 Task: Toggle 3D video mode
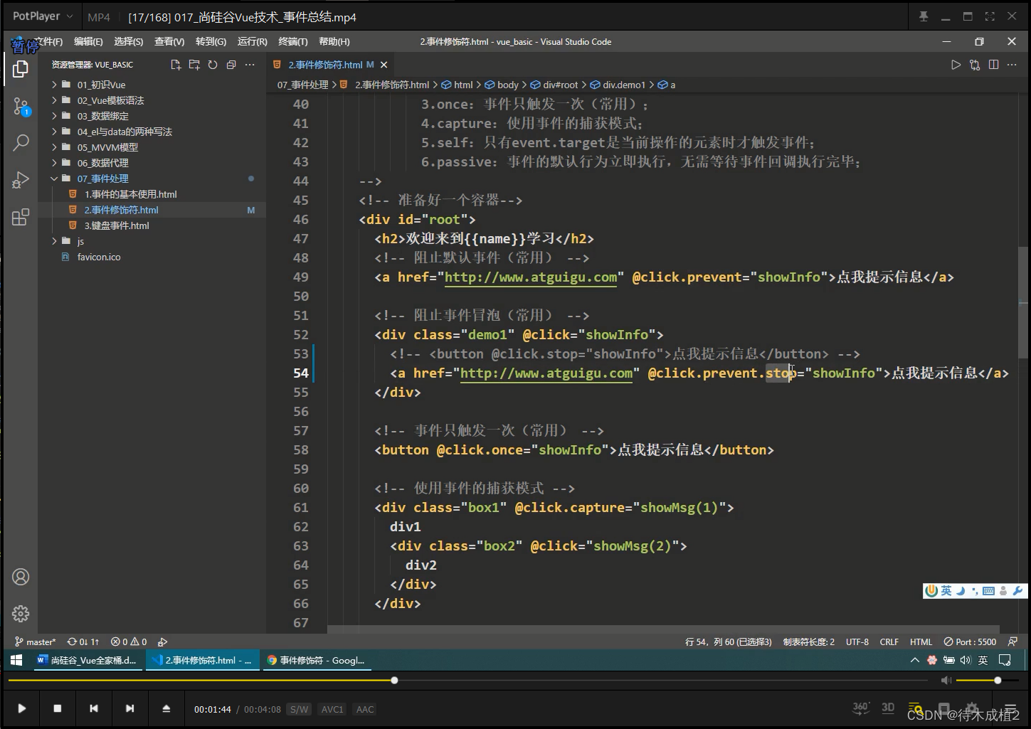point(888,708)
